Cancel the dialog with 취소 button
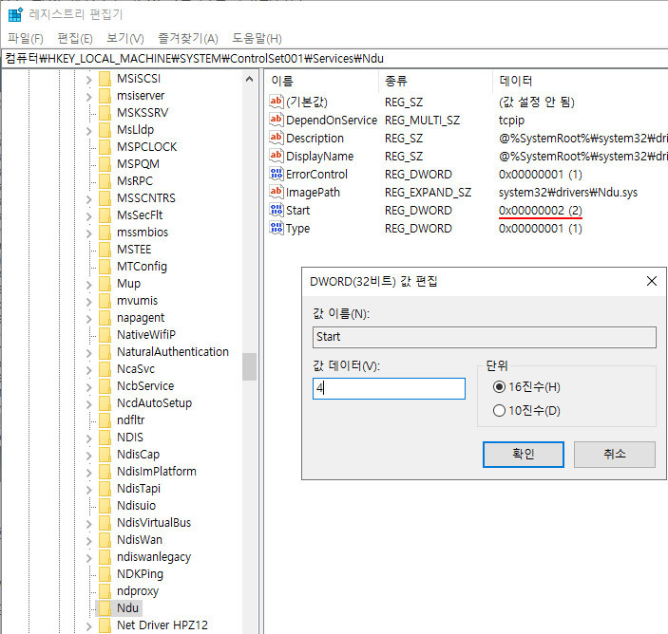Screen dimensions: 668x634 (x=615, y=454)
